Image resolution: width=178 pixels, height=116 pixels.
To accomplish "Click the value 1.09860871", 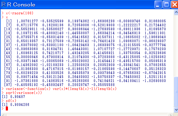I will [x=130, y=41].
